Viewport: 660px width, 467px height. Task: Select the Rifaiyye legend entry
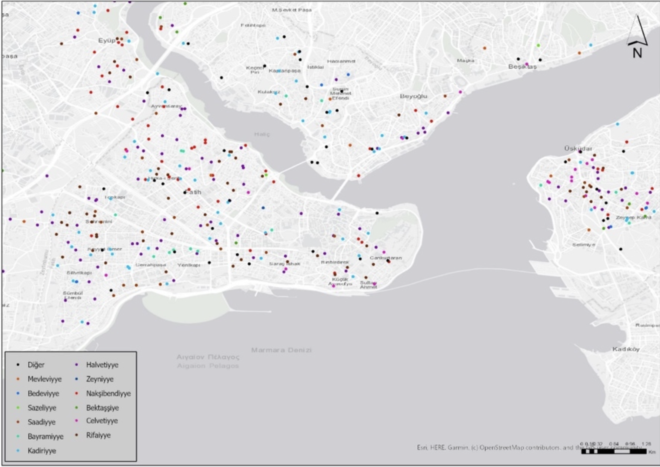98,435
